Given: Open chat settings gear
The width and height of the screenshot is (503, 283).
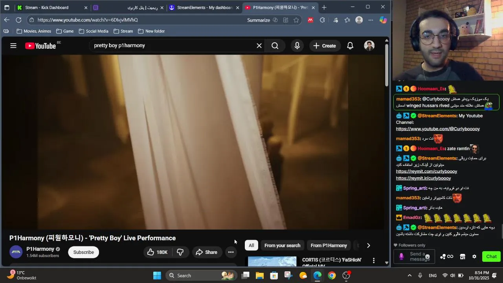Looking at the screenshot, I should (x=474, y=257).
